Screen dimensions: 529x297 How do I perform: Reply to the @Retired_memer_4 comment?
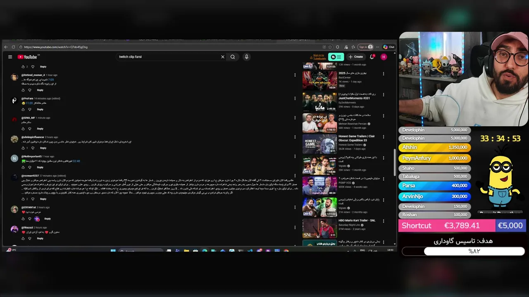point(40,90)
